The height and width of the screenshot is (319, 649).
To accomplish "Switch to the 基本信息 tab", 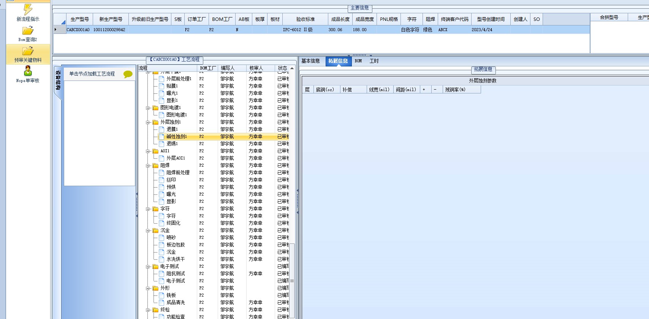I will click(x=310, y=61).
